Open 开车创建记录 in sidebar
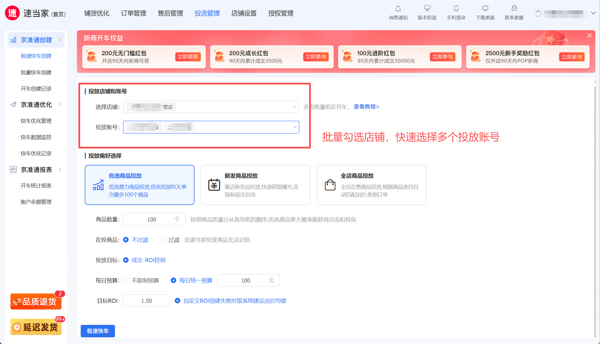 point(36,89)
